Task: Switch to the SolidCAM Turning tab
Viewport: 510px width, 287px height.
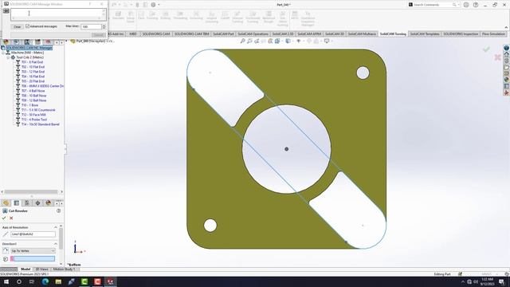Action: pos(393,33)
